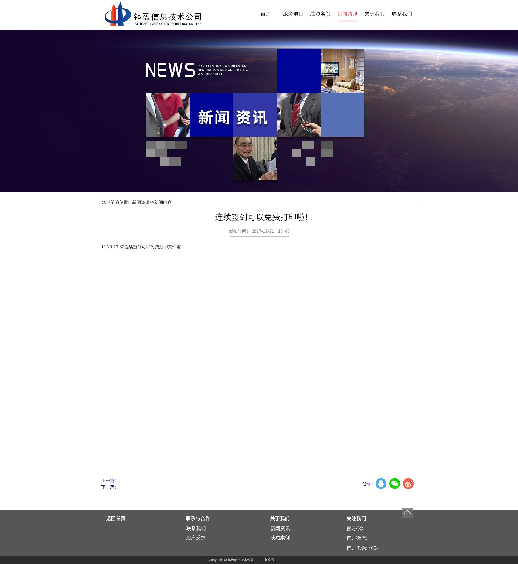Click 备案号 link at page bottom

(x=269, y=560)
